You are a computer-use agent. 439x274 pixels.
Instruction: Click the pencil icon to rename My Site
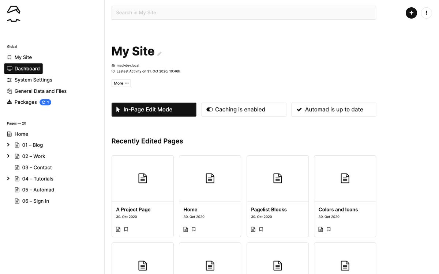click(160, 54)
